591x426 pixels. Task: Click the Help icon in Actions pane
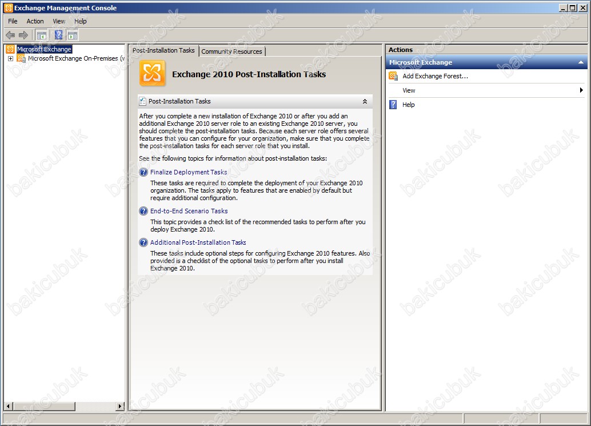(393, 105)
